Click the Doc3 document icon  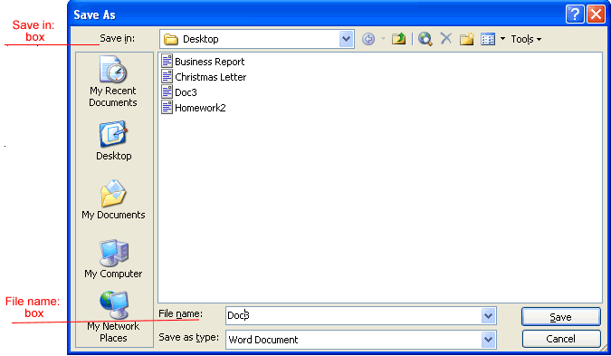(167, 92)
